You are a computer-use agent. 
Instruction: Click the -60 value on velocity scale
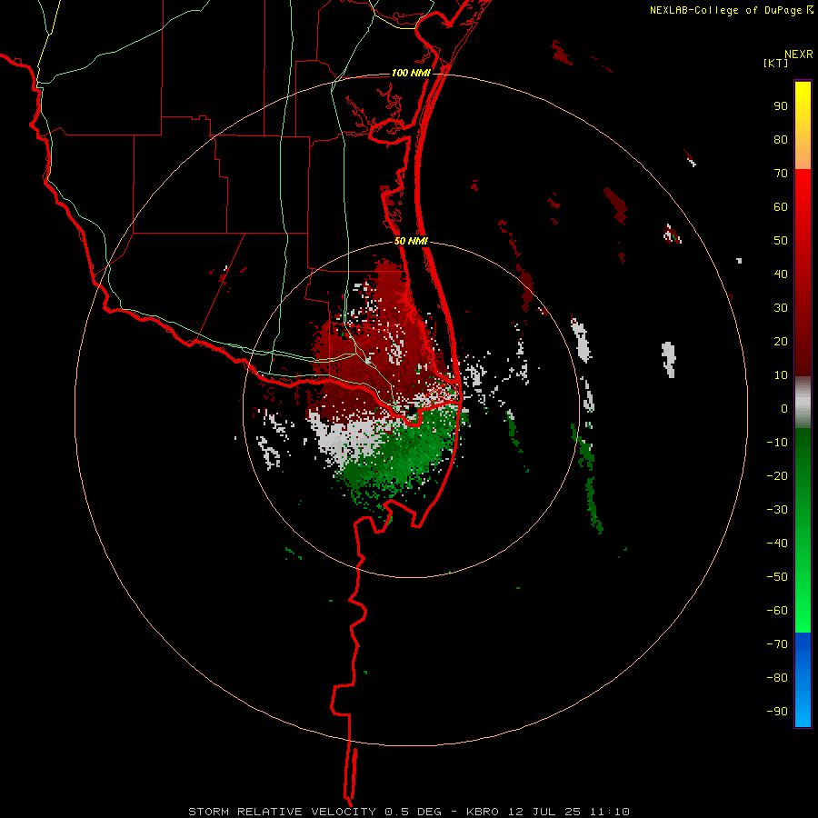777,611
